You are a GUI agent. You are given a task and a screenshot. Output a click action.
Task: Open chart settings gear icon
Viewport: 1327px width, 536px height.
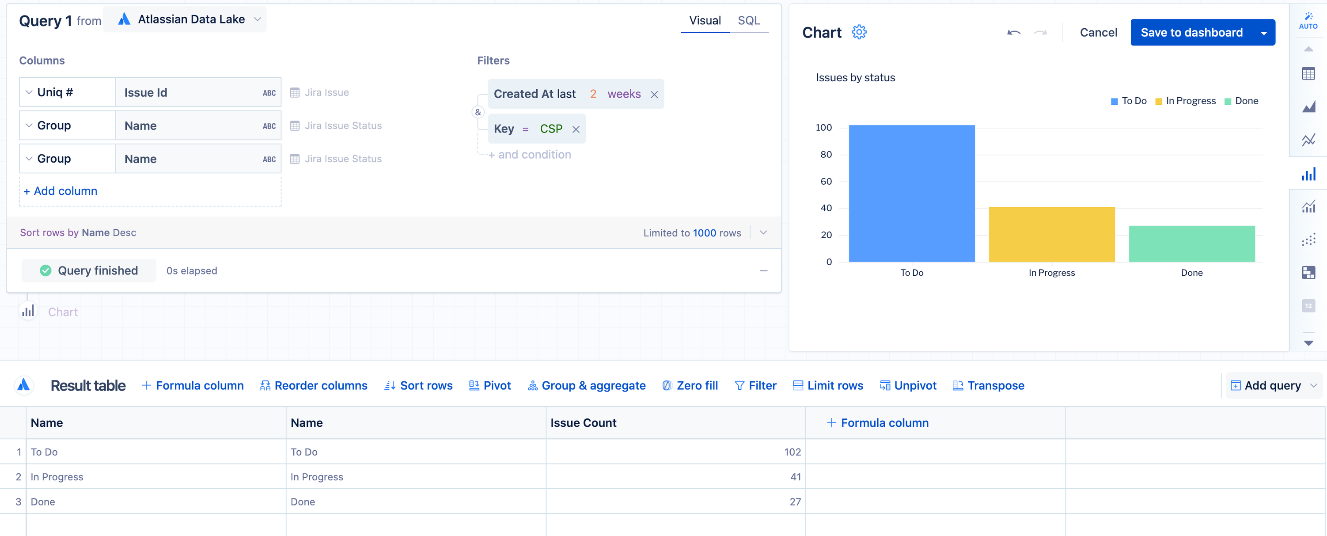[859, 32]
